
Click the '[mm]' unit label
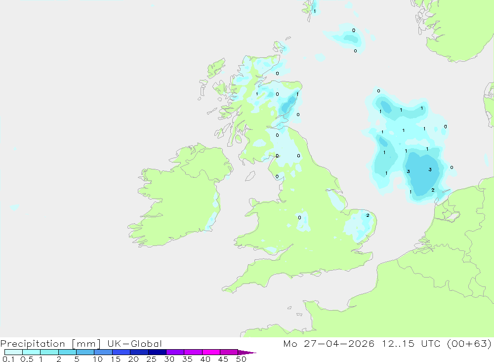[x=86, y=344]
